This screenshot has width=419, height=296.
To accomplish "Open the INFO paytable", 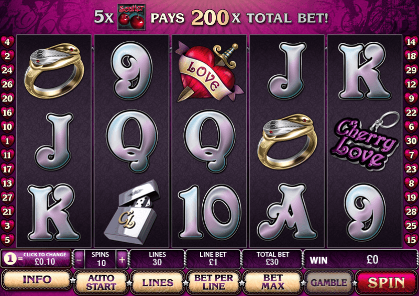I will pos(37,280).
